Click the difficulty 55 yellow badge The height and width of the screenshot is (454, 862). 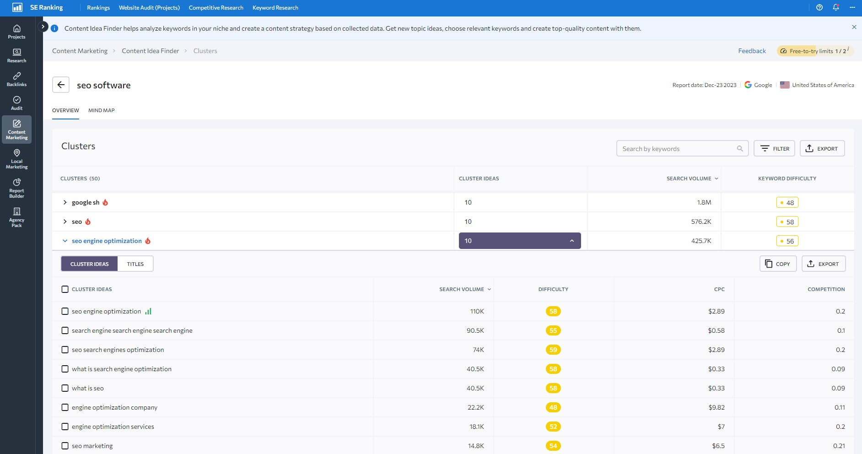(553, 330)
